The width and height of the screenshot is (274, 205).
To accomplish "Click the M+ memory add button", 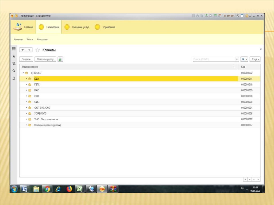I will tap(229, 16).
